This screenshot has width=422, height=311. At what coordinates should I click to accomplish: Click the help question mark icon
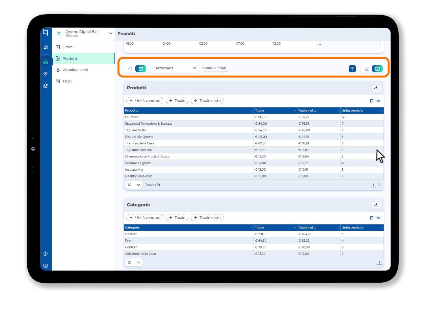(x=46, y=254)
